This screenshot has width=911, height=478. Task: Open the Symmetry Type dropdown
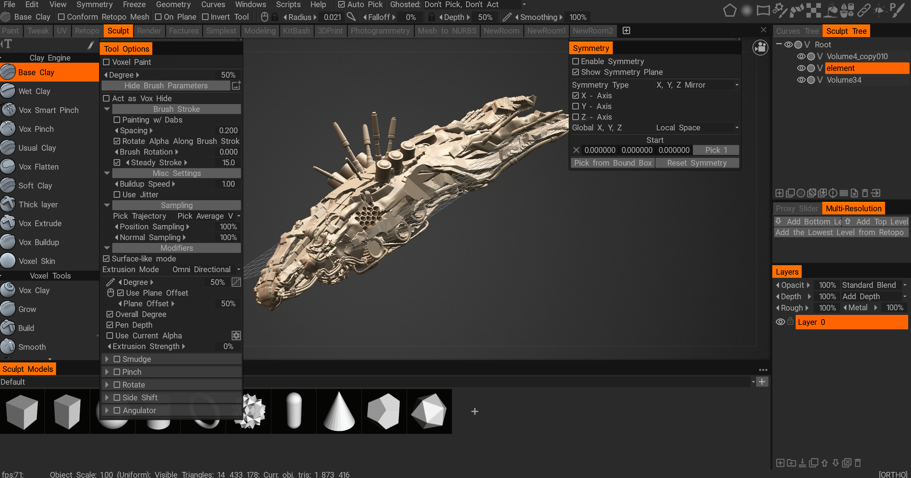(697, 85)
